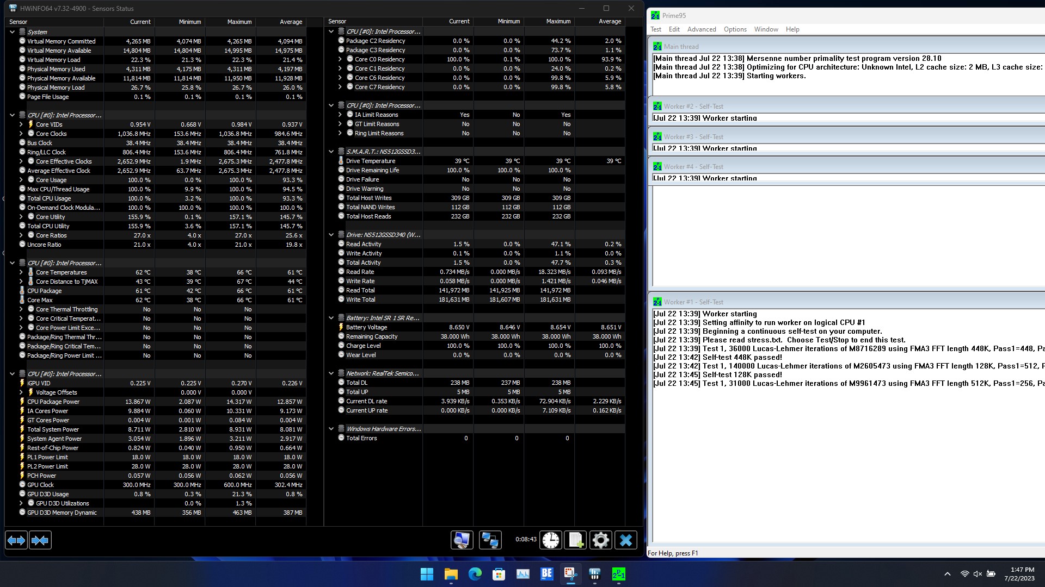Collapse the Battery sensor group

click(x=331, y=318)
